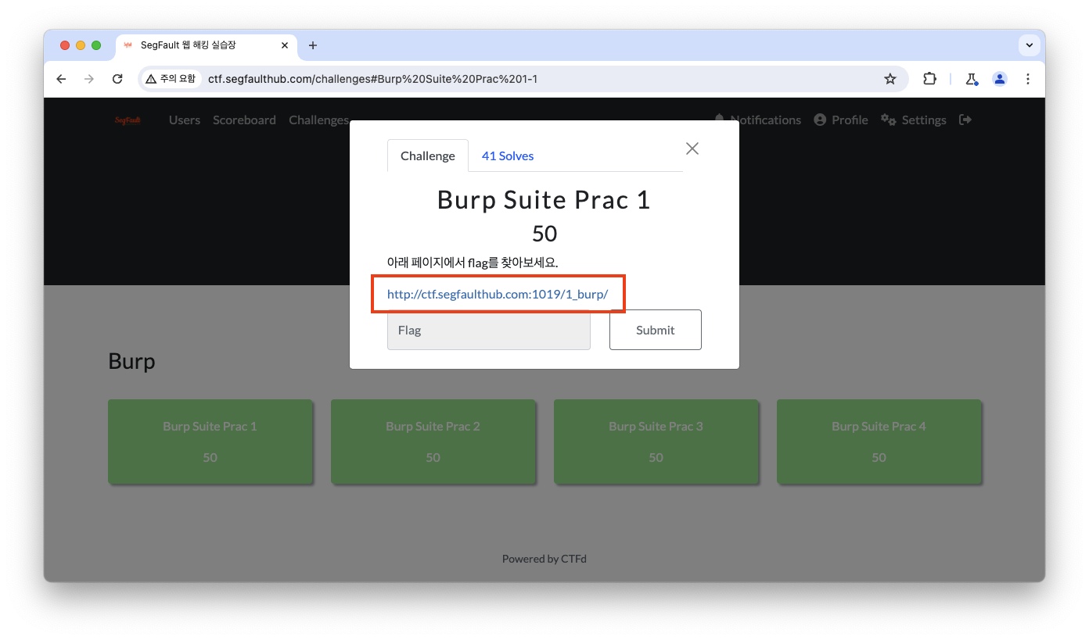This screenshot has width=1089, height=640.
Task: Click the address bar URL text
Action: pyautogui.click(x=372, y=79)
